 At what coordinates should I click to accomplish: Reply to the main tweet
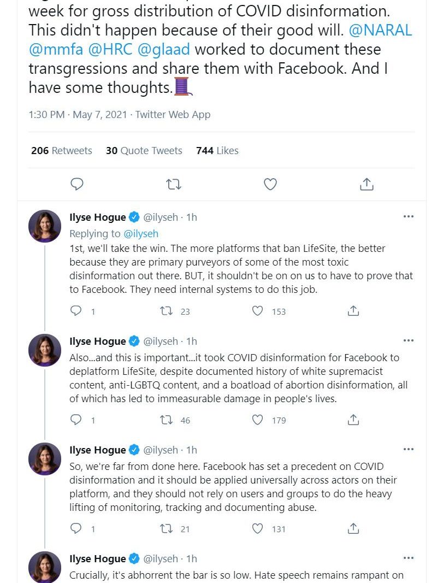point(77,184)
